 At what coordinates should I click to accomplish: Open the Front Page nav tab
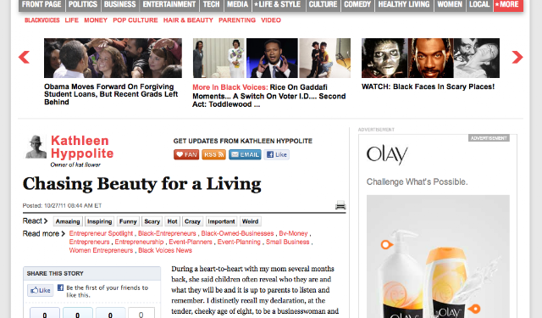(x=41, y=4)
